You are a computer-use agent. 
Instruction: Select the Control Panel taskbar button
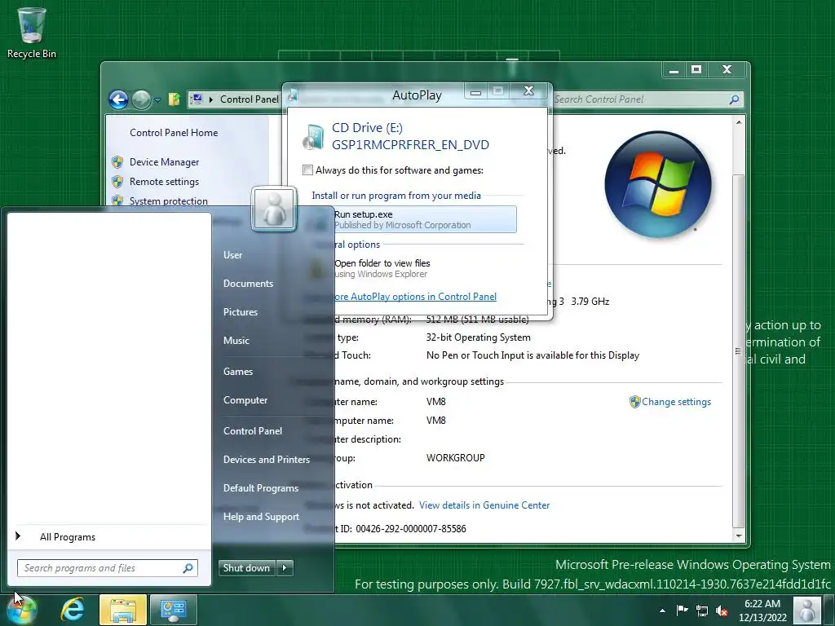tap(173, 610)
